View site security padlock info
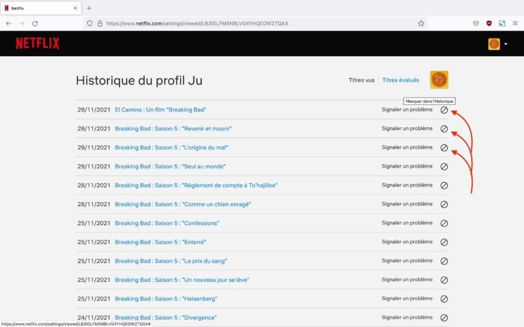Viewport: 524px width, 327px height. click(x=100, y=24)
